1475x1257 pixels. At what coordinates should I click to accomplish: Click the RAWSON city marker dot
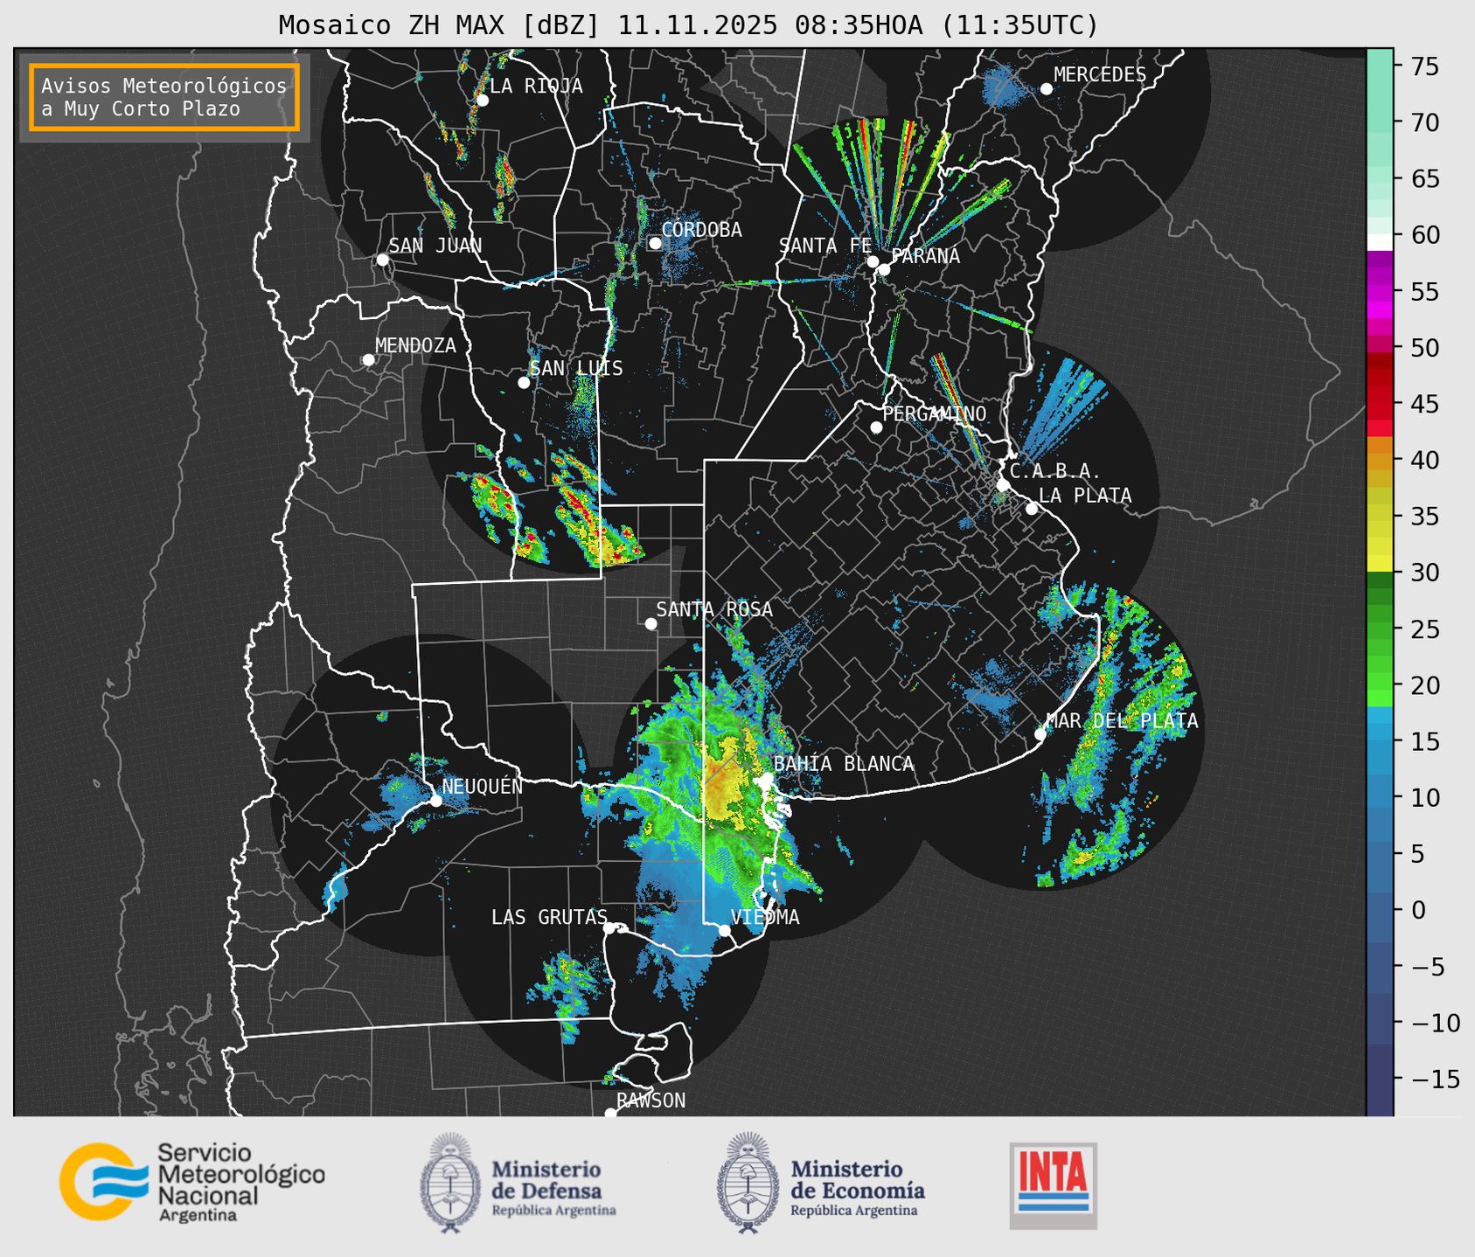pos(610,1113)
